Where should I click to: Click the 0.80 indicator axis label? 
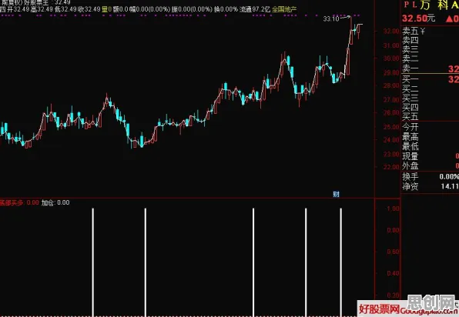click(393, 230)
